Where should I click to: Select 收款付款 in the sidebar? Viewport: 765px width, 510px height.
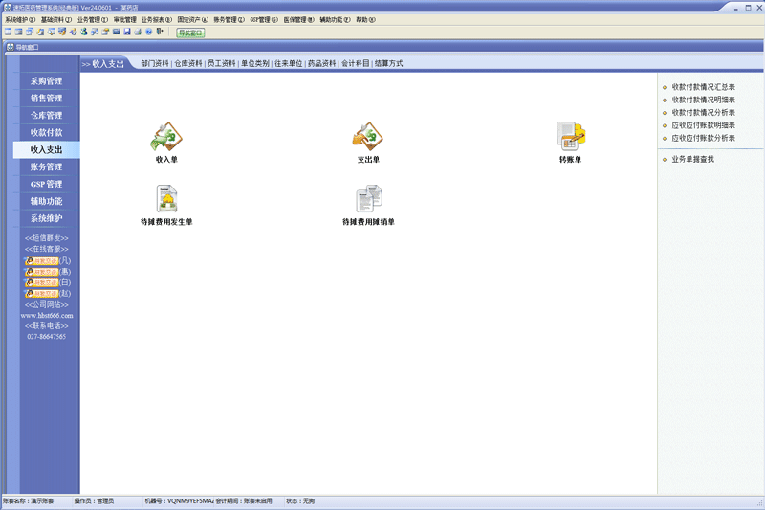coord(46,133)
